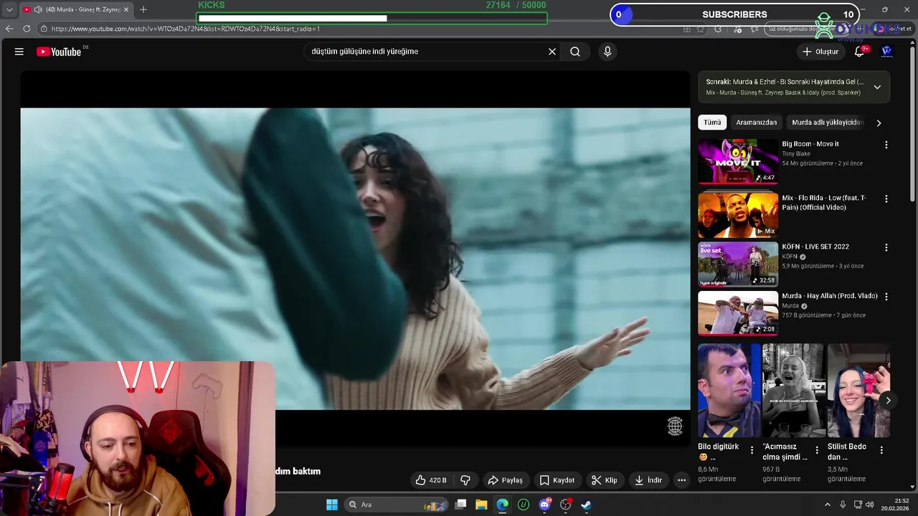Screen dimensions: 918x516
Task: Like the video with thumbs-up 420 B
Action: 430,480
